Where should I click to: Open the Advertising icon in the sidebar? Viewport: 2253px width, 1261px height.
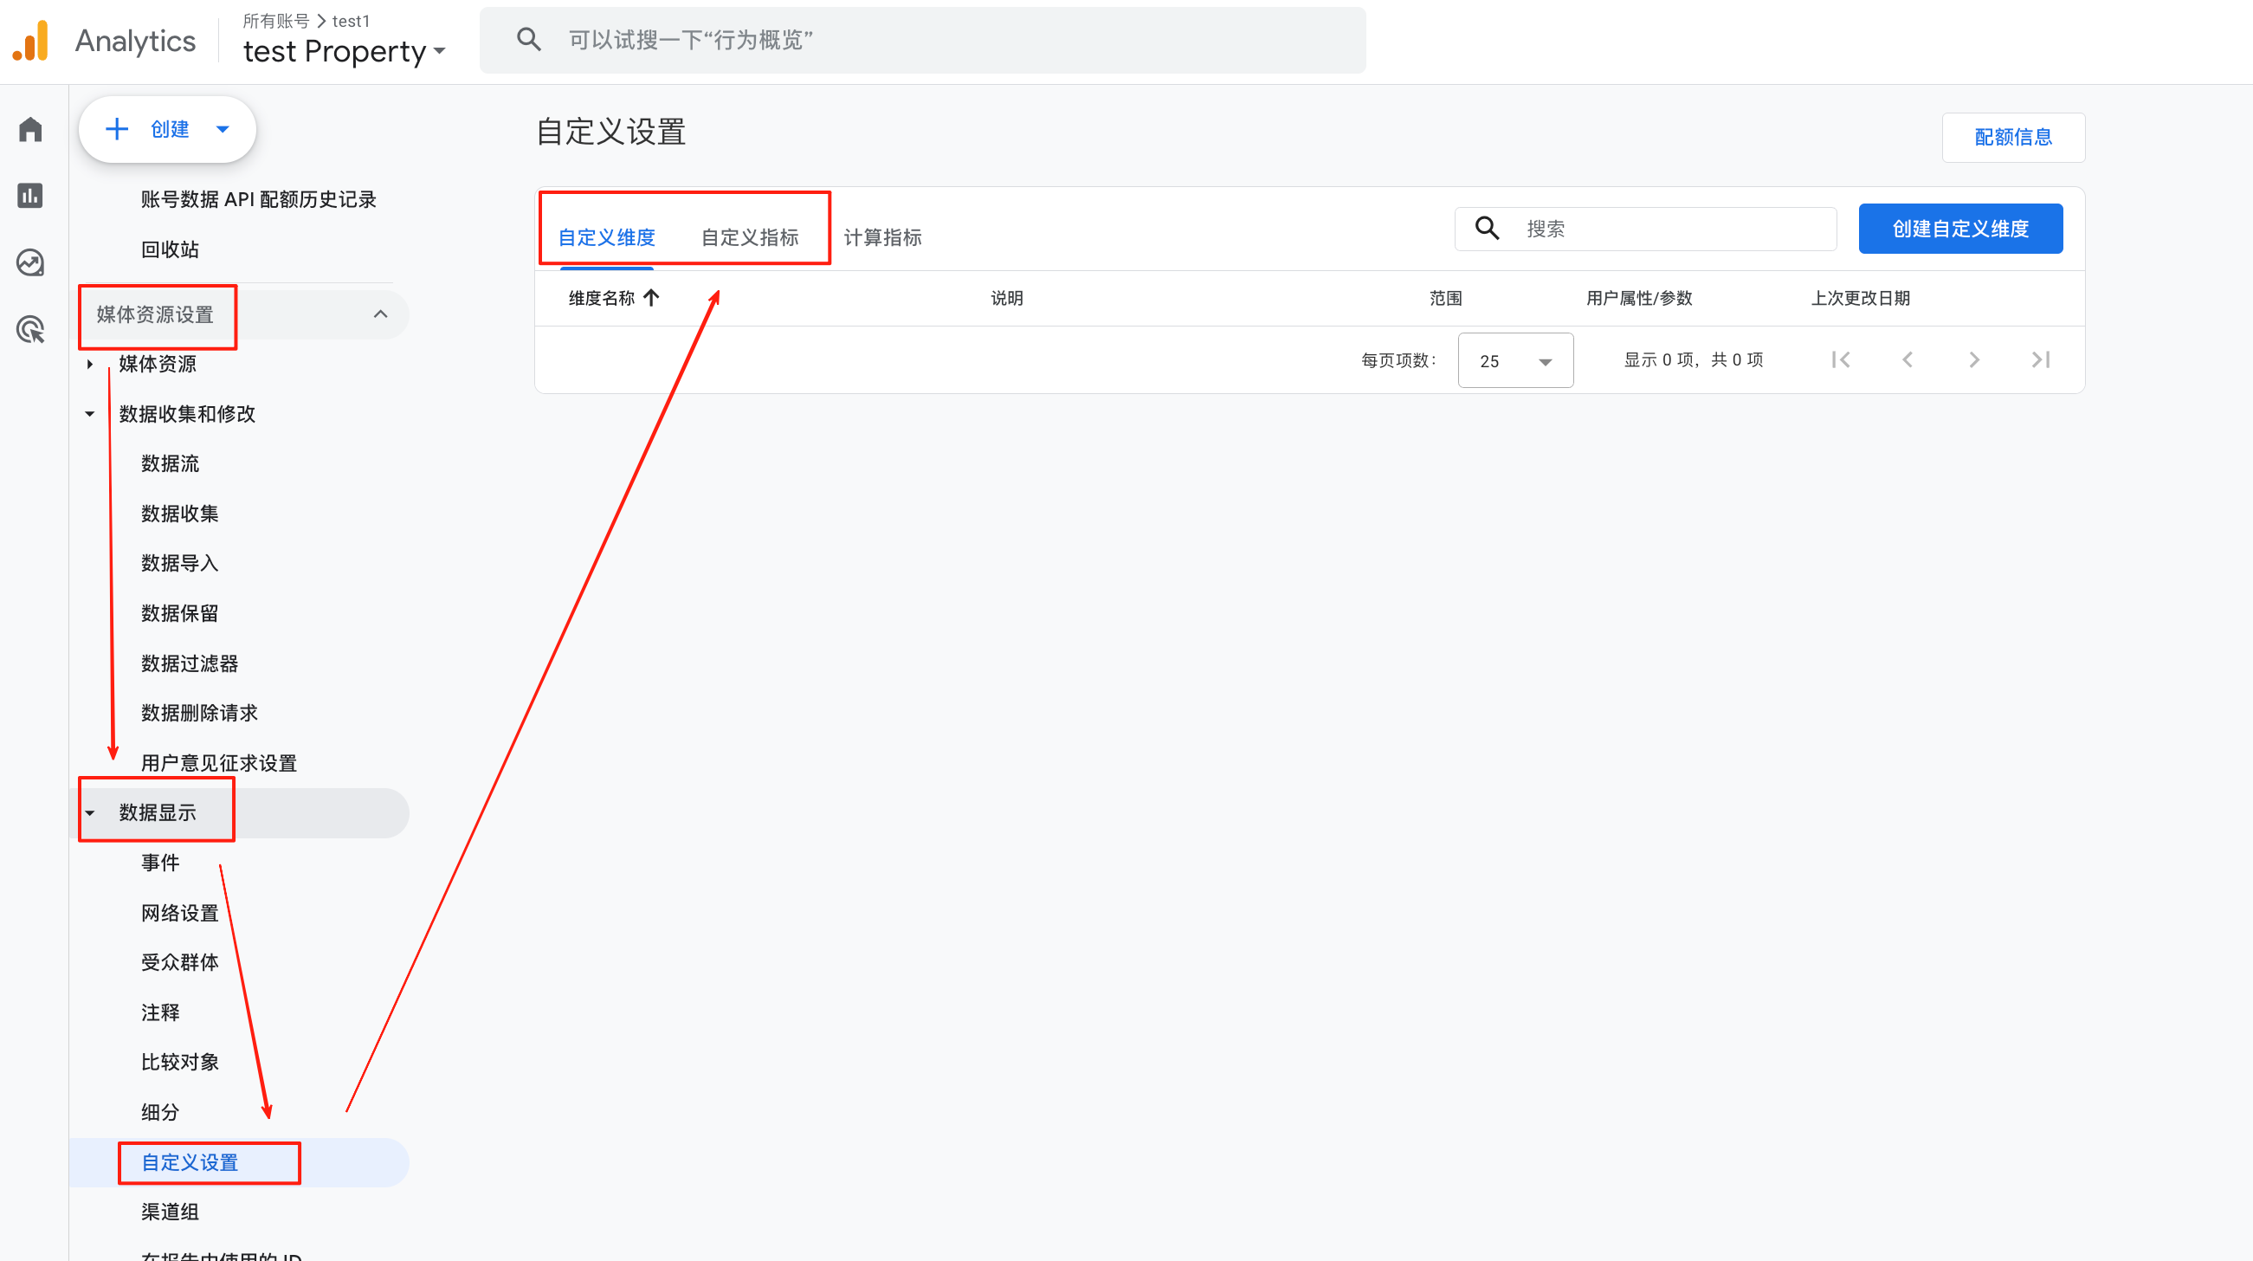(x=30, y=328)
